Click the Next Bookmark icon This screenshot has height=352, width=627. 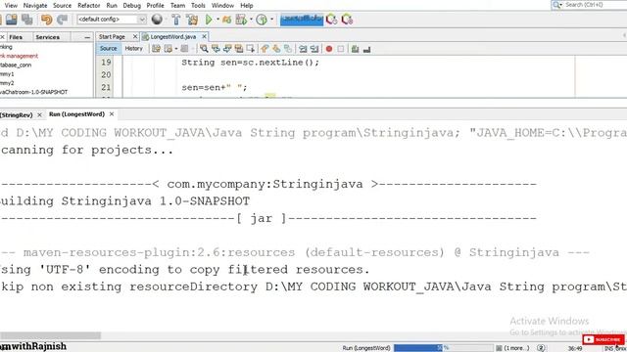276,49
